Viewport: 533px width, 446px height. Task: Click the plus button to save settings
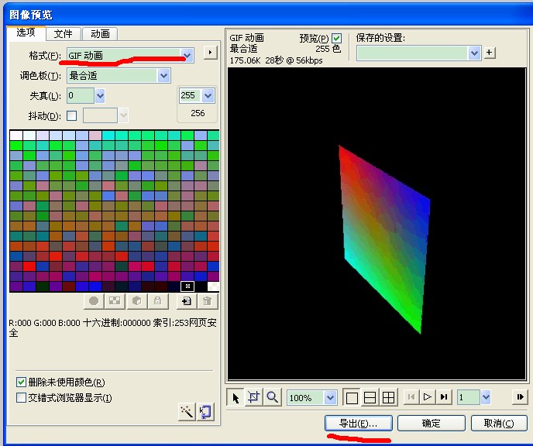[x=489, y=53]
